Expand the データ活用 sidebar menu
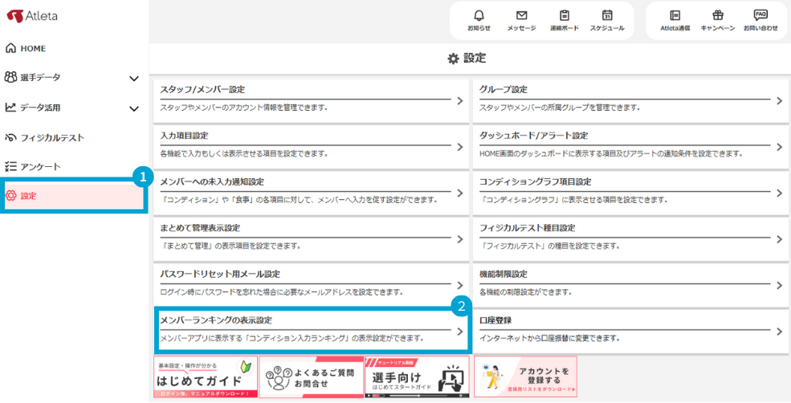 pyautogui.click(x=134, y=108)
